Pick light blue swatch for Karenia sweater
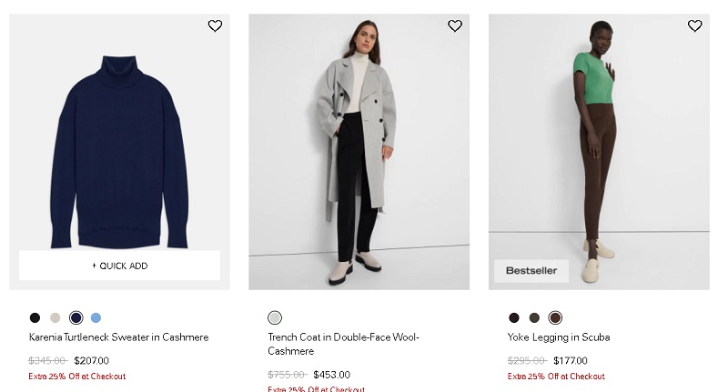The height and width of the screenshot is (392, 728). tap(96, 317)
